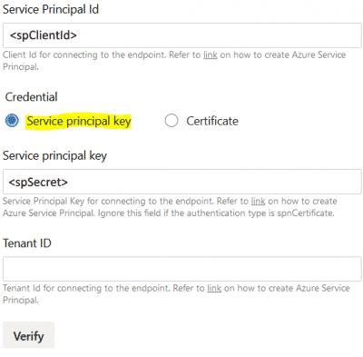Open the link in Client Id help text
The width and height of the screenshot is (363, 357).
click(211, 55)
